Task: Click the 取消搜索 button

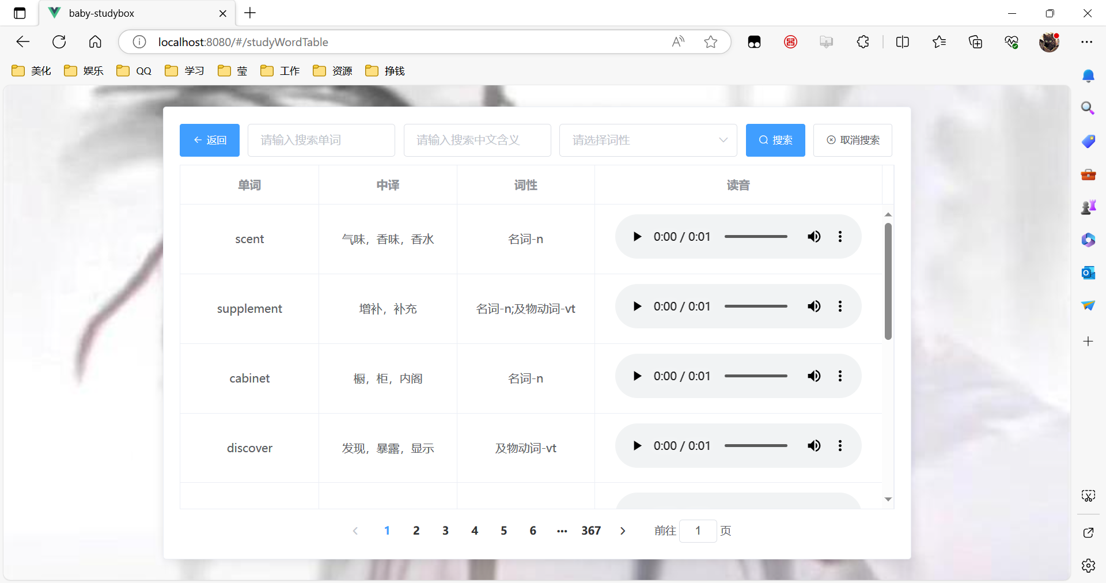Action: [x=853, y=140]
